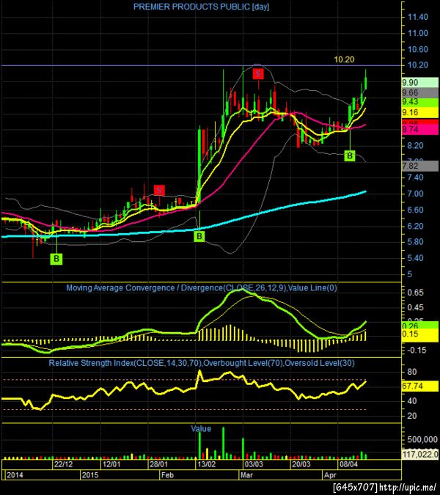Click the 22/12 date label

tap(64, 464)
